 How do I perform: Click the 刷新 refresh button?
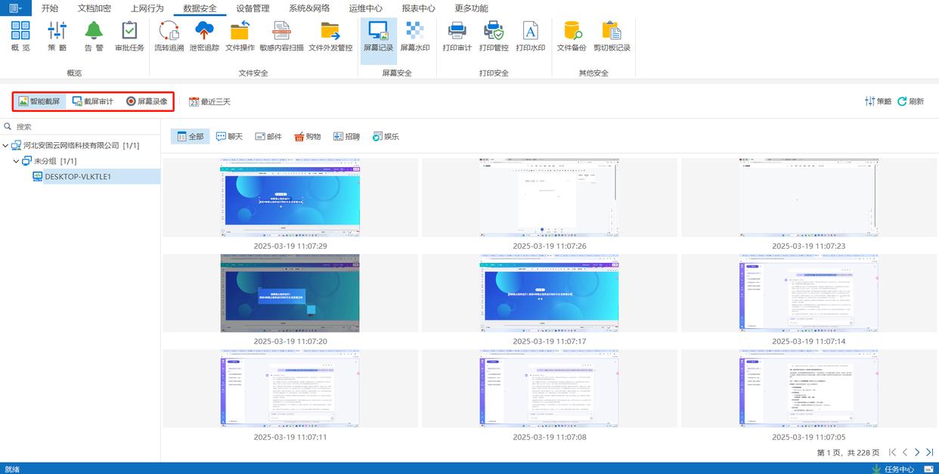coord(910,101)
